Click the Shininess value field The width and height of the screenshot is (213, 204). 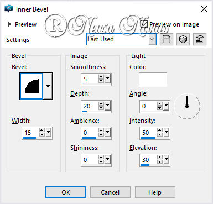(90, 160)
